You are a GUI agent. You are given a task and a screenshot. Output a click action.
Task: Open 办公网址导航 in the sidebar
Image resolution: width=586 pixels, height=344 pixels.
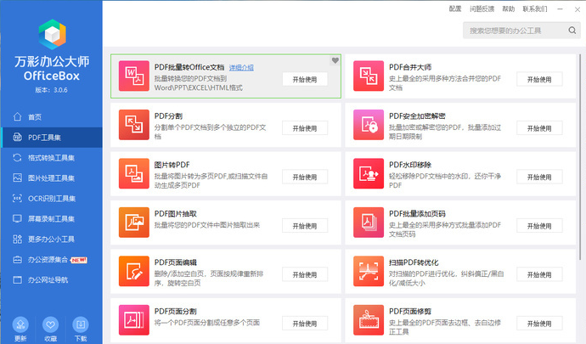51,279
